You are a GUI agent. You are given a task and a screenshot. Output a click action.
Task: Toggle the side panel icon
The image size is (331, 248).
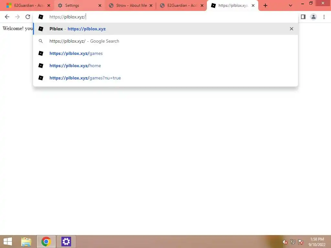coord(303,17)
